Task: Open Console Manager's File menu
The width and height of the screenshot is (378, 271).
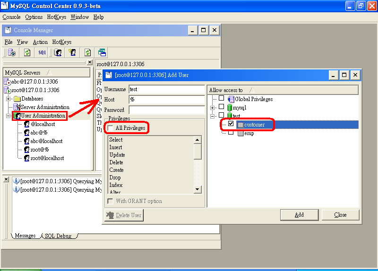Action: coord(9,42)
